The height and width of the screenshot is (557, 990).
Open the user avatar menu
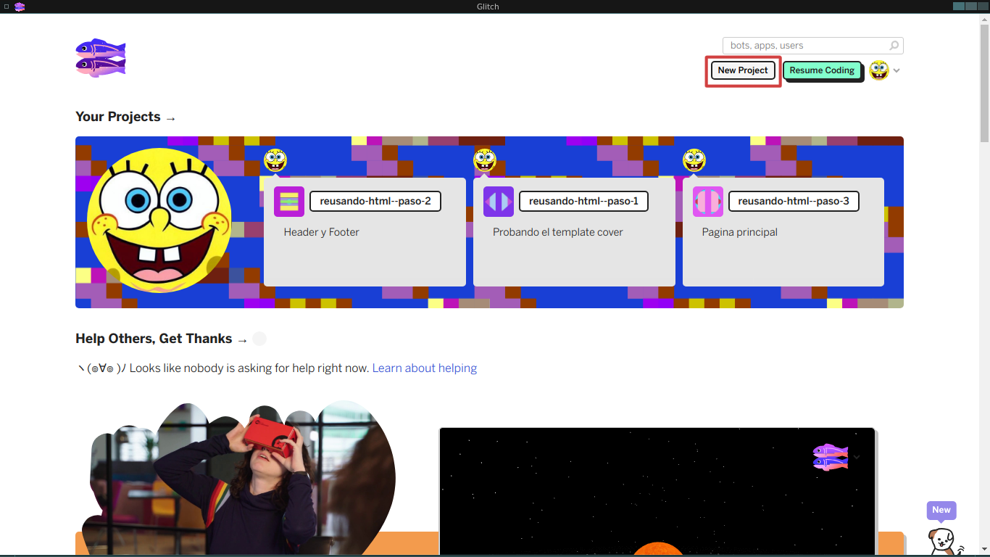click(x=879, y=70)
